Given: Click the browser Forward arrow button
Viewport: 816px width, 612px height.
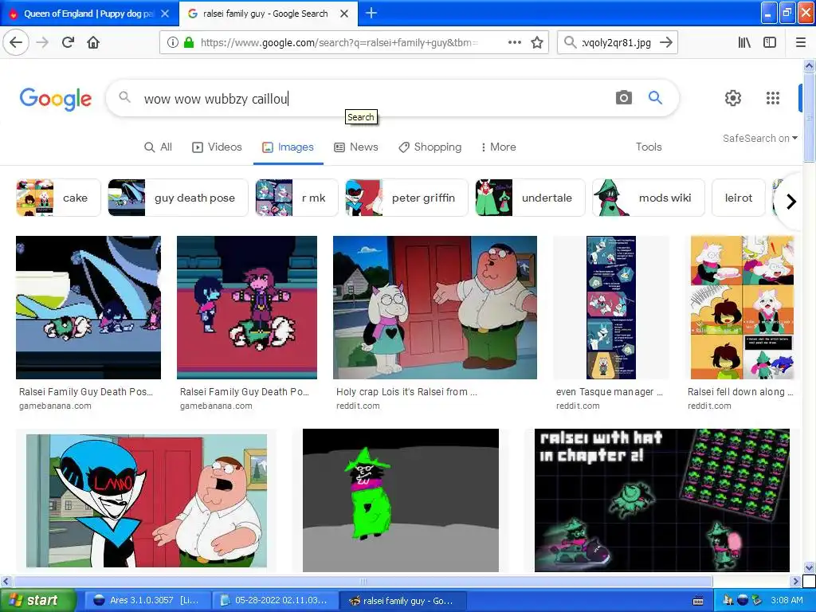Looking at the screenshot, I should [43, 43].
